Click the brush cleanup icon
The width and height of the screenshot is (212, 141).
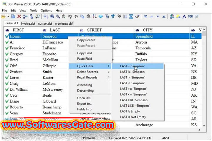pyautogui.click(x=138, y=16)
